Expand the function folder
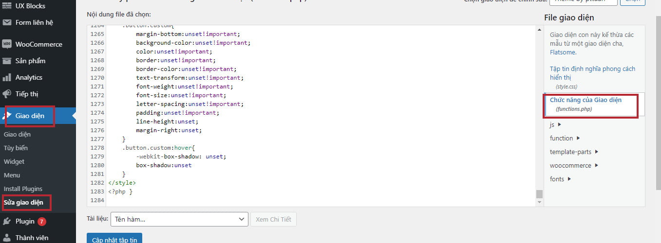The image size is (661, 243). (x=565, y=139)
